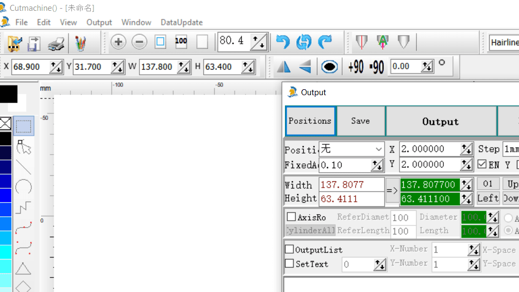
Task: Choose the triangle shape tool
Action: click(x=23, y=268)
